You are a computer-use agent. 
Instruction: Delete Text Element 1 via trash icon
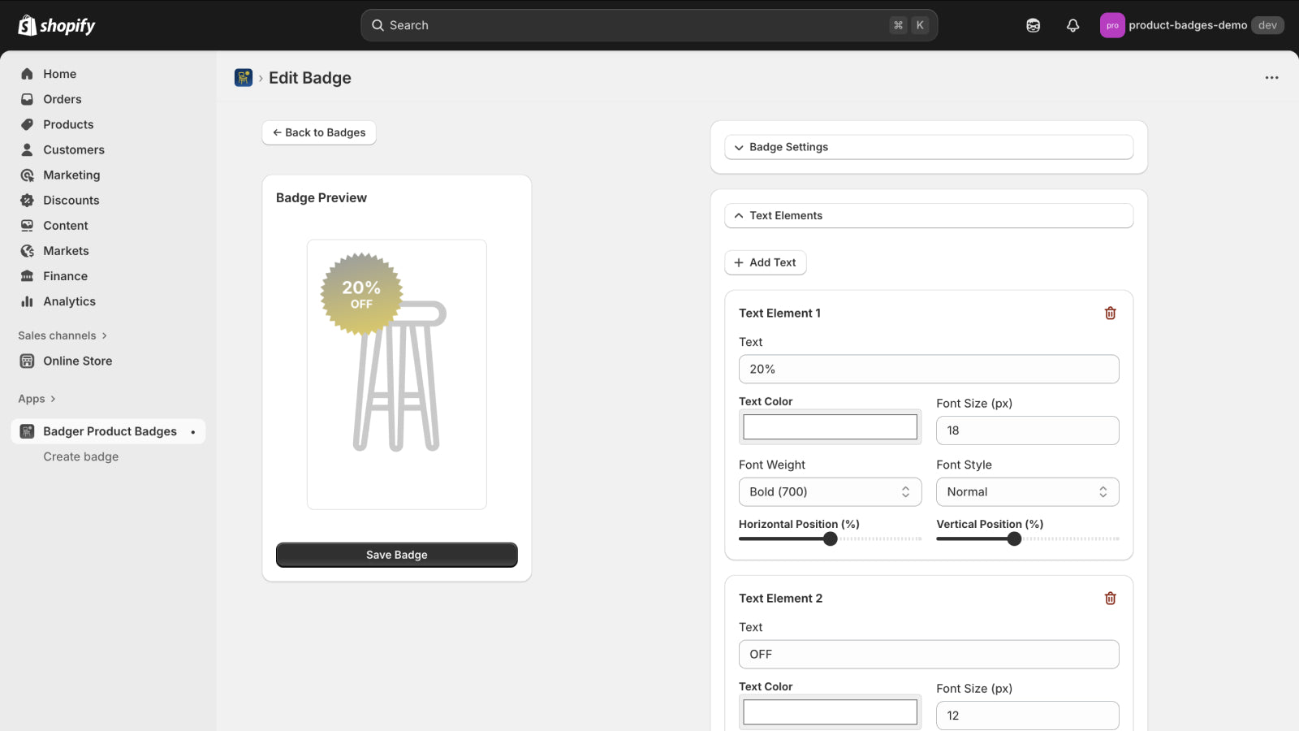click(1110, 313)
